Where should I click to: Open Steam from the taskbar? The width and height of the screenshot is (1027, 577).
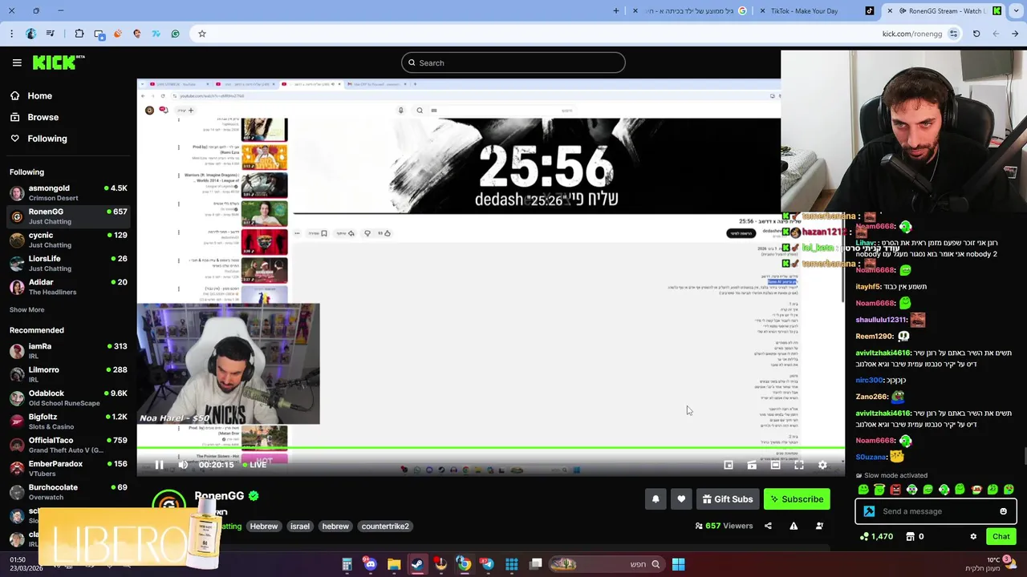(417, 564)
